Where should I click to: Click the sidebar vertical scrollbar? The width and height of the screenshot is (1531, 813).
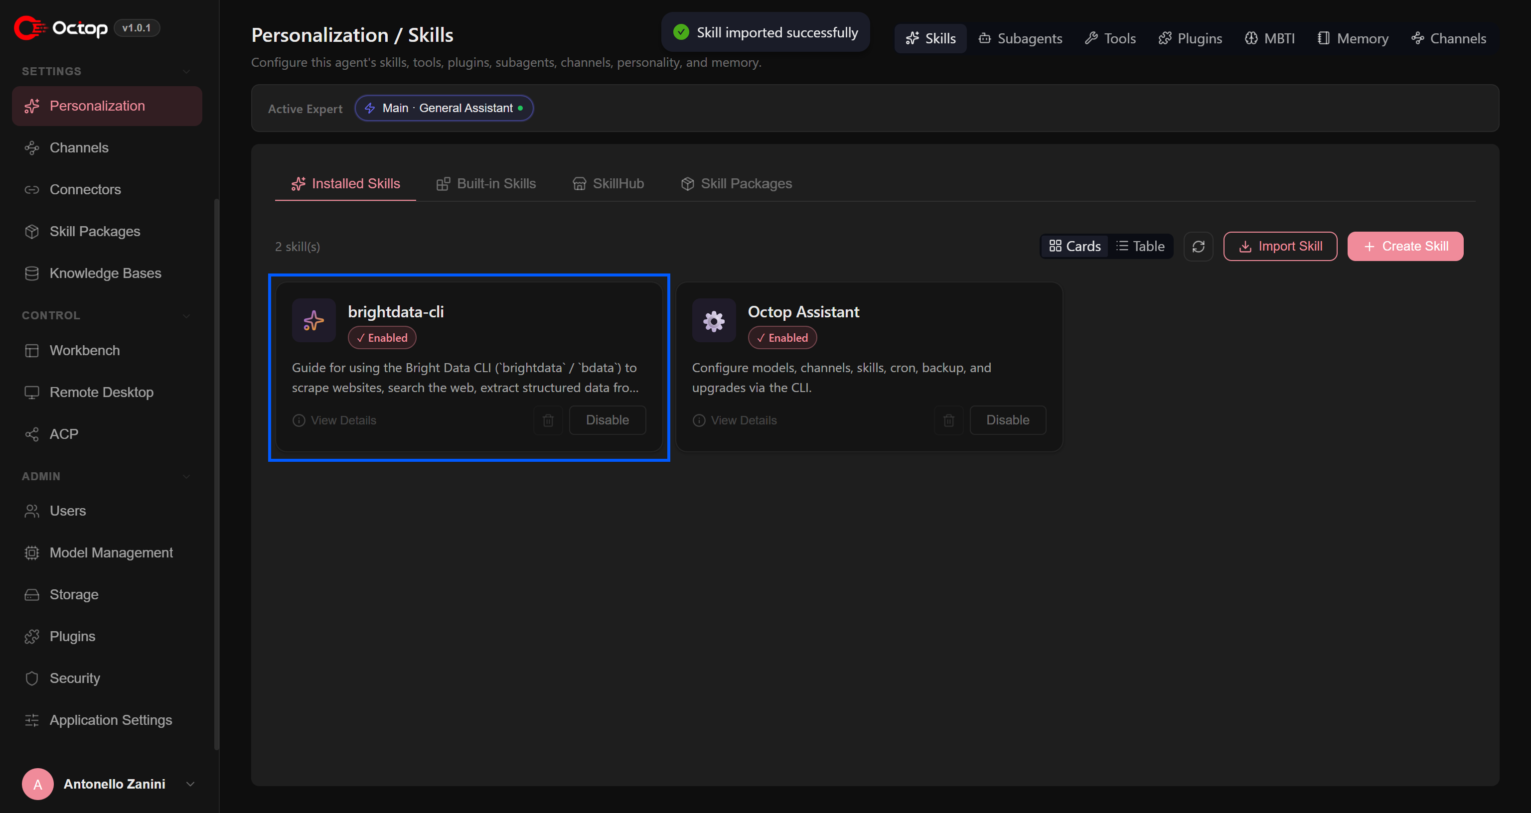pos(216,474)
